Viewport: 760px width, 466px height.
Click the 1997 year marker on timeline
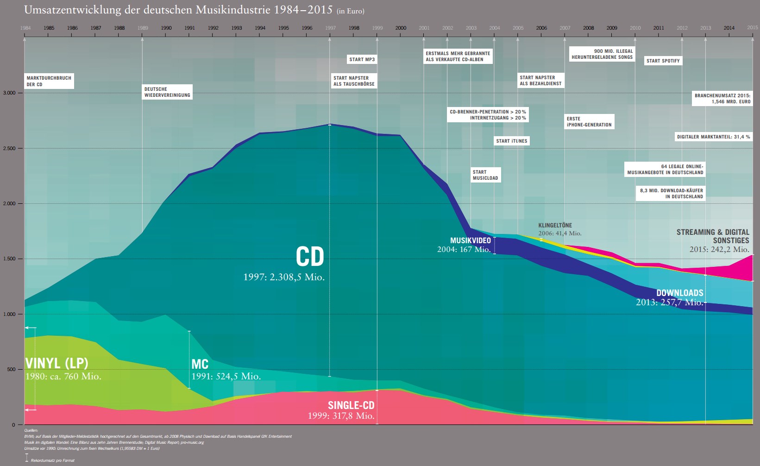pos(330,28)
